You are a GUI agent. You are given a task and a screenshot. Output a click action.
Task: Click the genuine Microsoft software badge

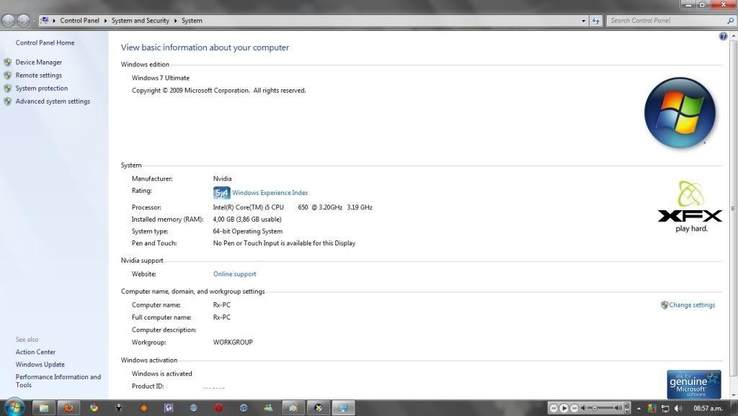(x=694, y=384)
